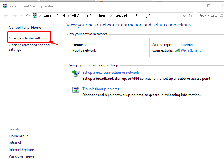Image resolution: width=224 pixels, height=163 pixels.
Task: Click the Network and Sharing title bar icon
Action: (x=5, y=6)
